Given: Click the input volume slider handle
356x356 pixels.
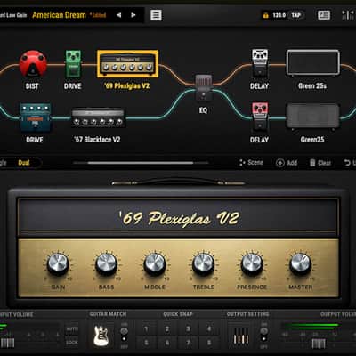Looking at the screenshot, I should (x=7, y=343).
